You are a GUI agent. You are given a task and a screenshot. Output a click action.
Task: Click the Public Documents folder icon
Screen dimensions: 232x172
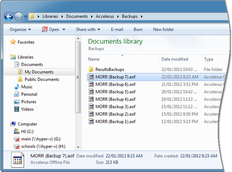20,79
